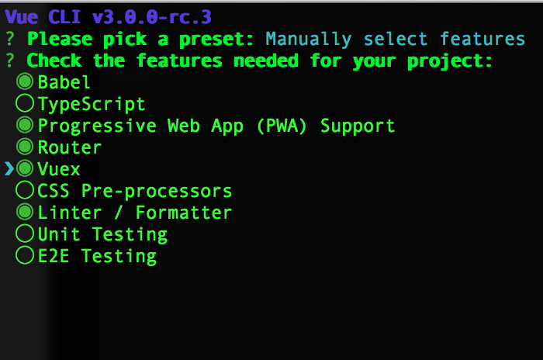Click the Babel option label

pyautogui.click(x=64, y=81)
